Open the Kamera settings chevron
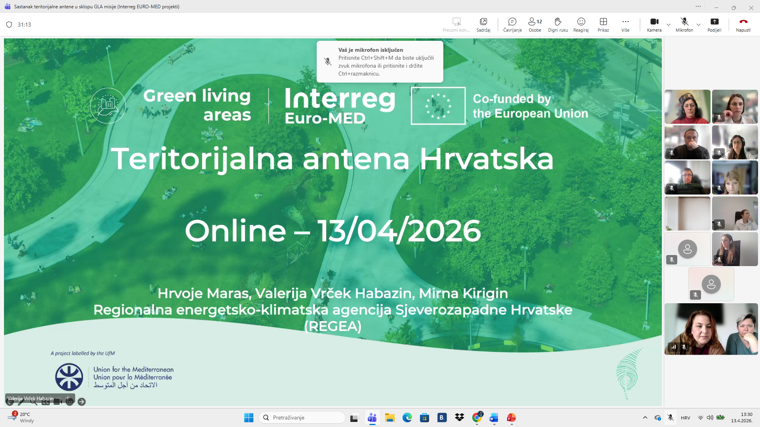 tap(669, 25)
